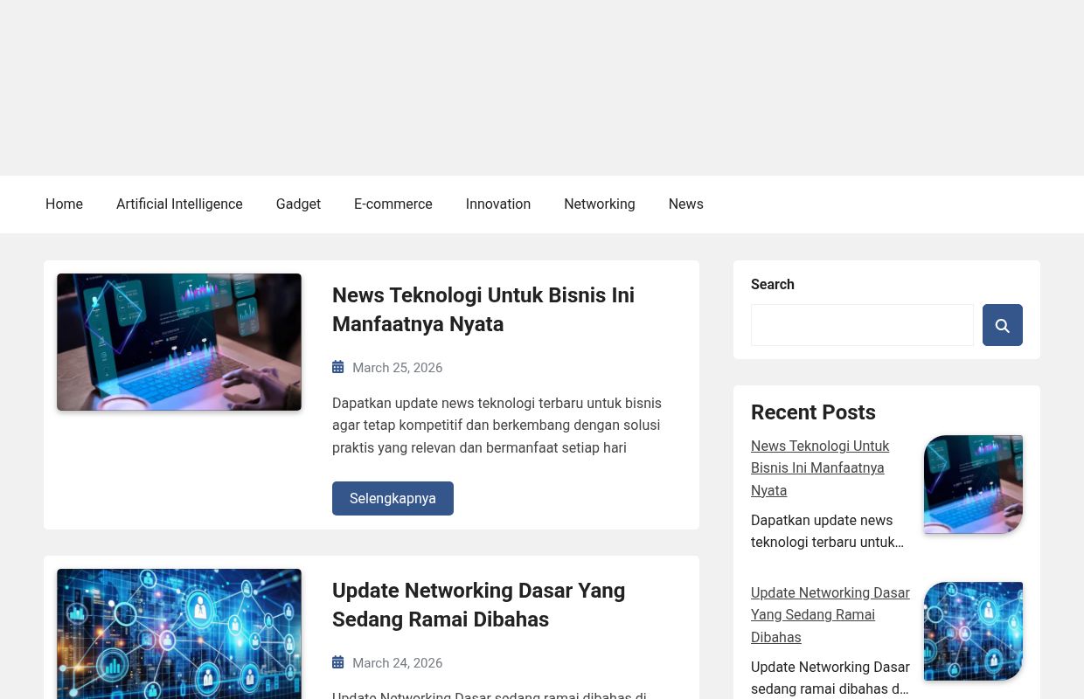The height and width of the screenshot is (699, 1084).
Task: Click the Search label above the field
Action: pos(773,284)
